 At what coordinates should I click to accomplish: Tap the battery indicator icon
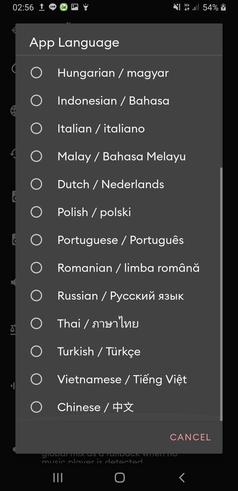pyautogui.click(x=223, y=7)
